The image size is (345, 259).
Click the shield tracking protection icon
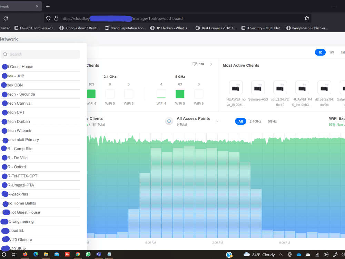(48, 18)
